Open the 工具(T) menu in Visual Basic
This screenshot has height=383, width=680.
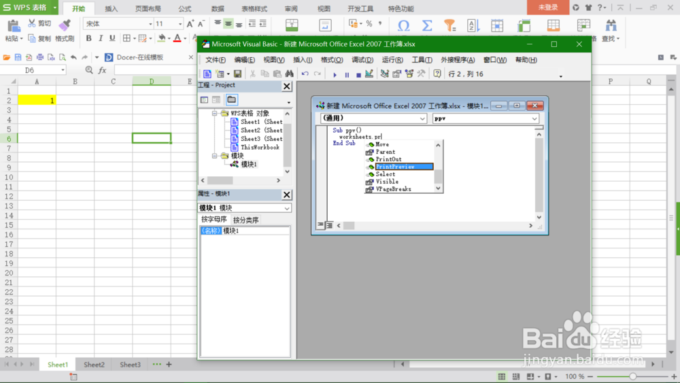coord(422,60)
